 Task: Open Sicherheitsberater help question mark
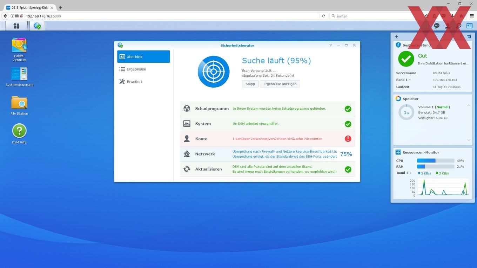pyautogui.click(x=330, y=45)
